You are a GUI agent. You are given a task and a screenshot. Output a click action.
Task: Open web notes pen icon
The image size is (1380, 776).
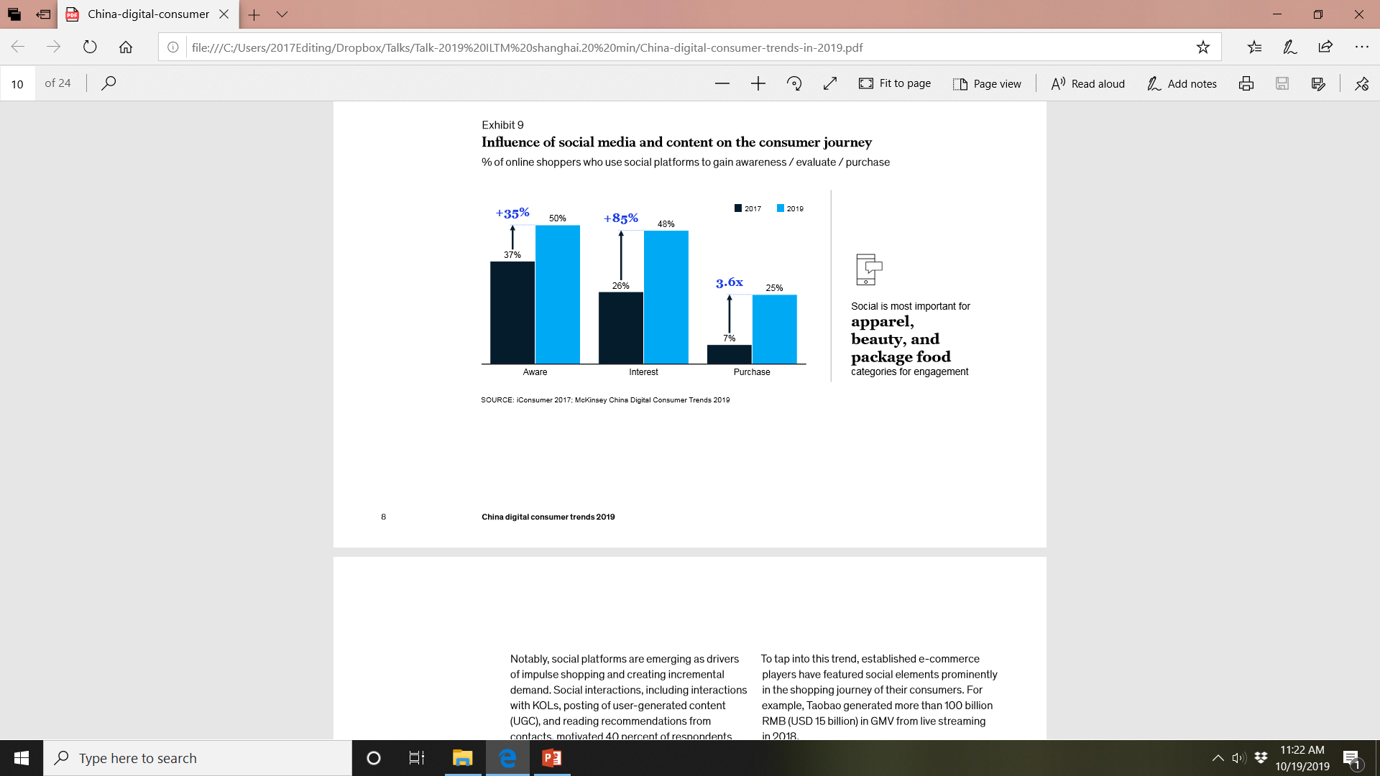[x=1290, y=47]
